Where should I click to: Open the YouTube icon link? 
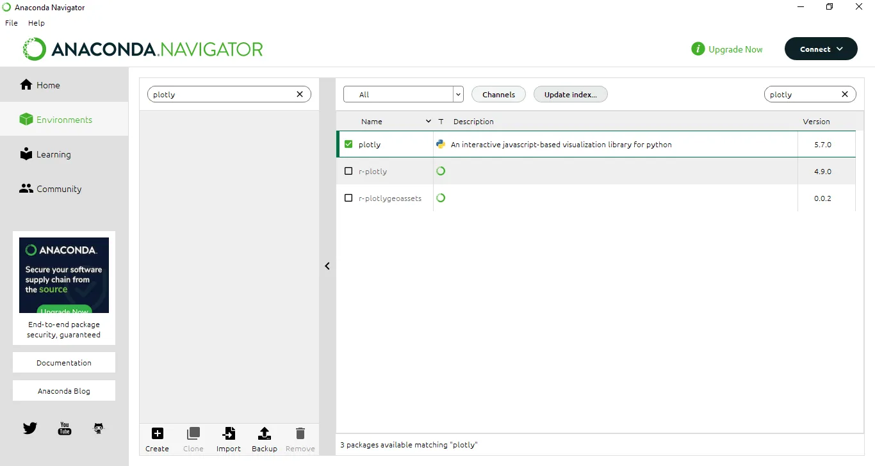point(65,428)
